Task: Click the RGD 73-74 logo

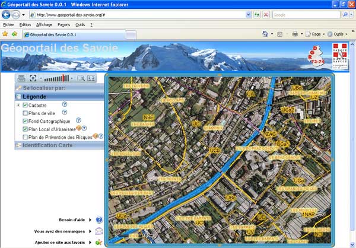Action: coord(316,56)
